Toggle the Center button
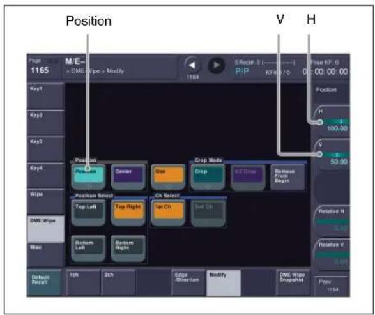 [128, 177]
